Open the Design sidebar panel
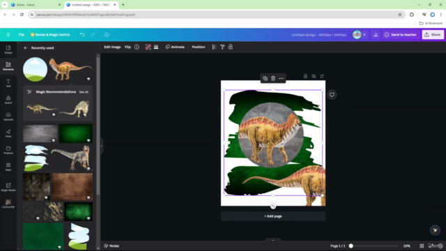 8,50
